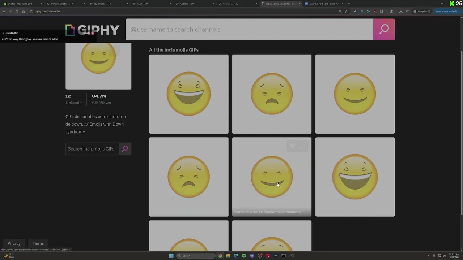Viewport: 463px width, 260px height.
Task: Open Discord from the taskbar
Action: coord(252,256)
